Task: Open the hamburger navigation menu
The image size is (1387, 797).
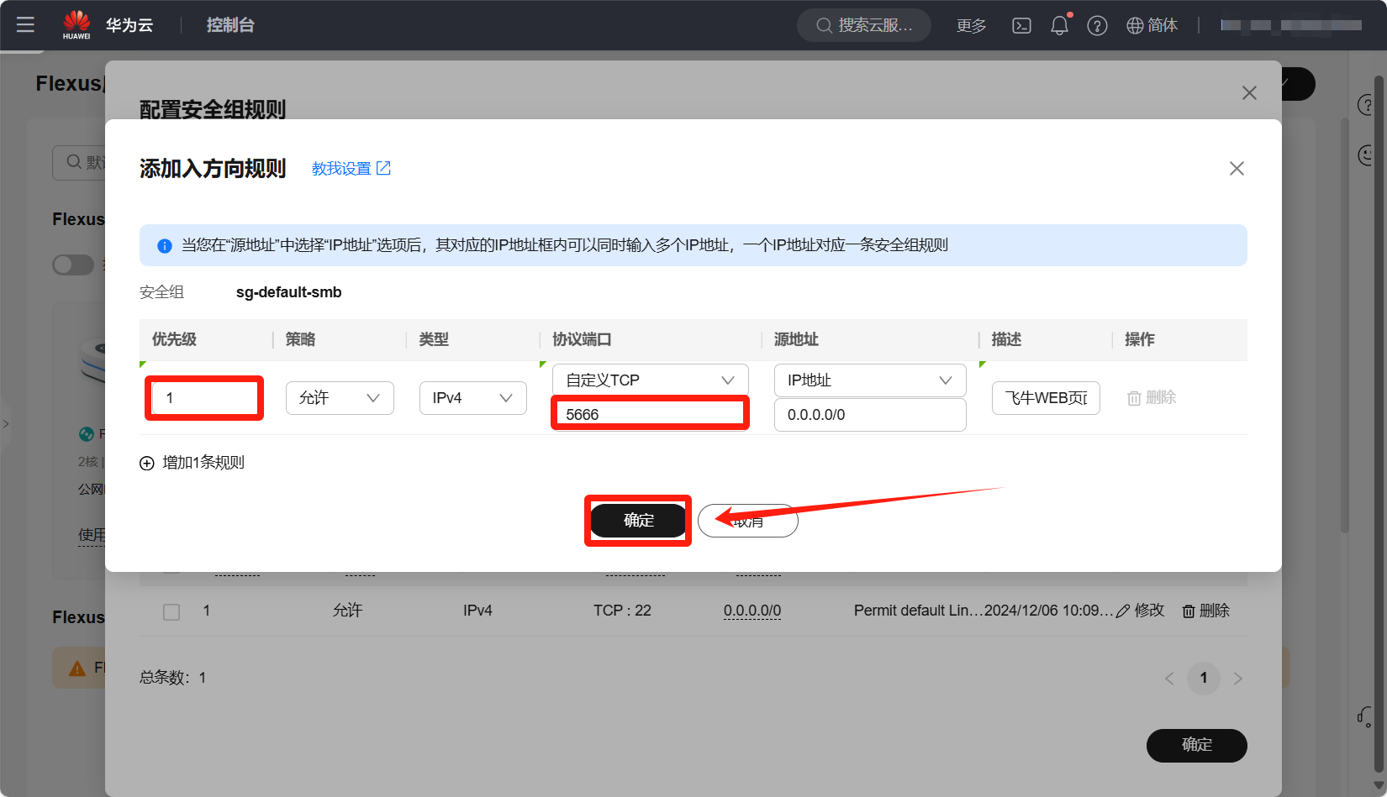Action: click(25, 25)
